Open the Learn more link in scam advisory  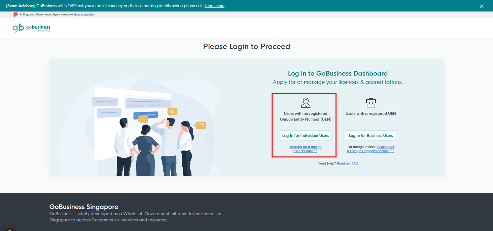coord(214,6)
